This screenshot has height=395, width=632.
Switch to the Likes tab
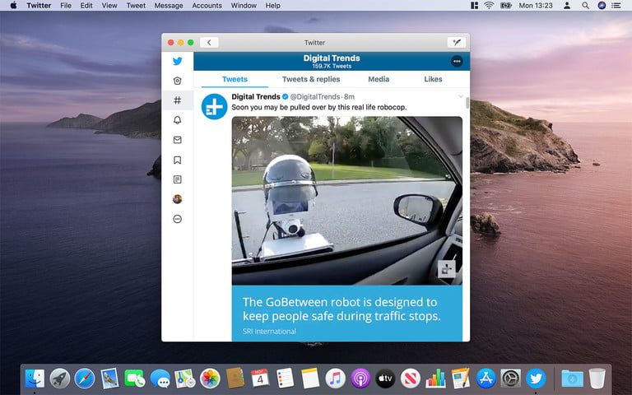point(433,79)
